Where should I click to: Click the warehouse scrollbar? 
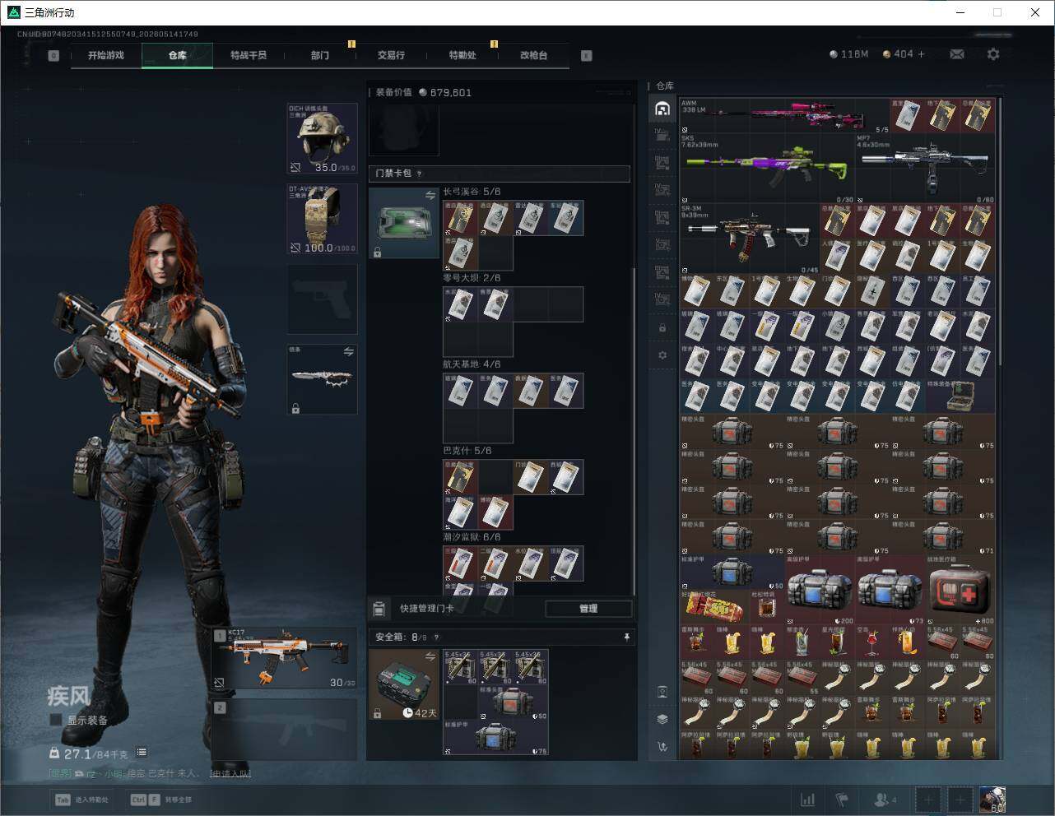[x=1000, y=230]
